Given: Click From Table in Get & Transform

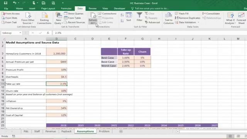Looking at the screenshot, I should 73,18.
